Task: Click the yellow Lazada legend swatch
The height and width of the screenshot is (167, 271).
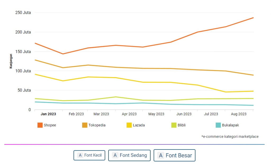Action: click(129, 125)
